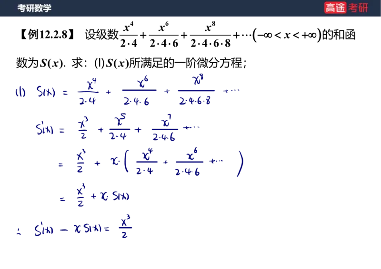Click the second-line fraction over 2·4·6
This screenshot has width=381, height=269.
pos(164,128)
